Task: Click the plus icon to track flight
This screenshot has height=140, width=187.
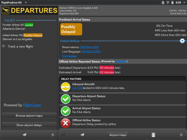Action: 4,46
